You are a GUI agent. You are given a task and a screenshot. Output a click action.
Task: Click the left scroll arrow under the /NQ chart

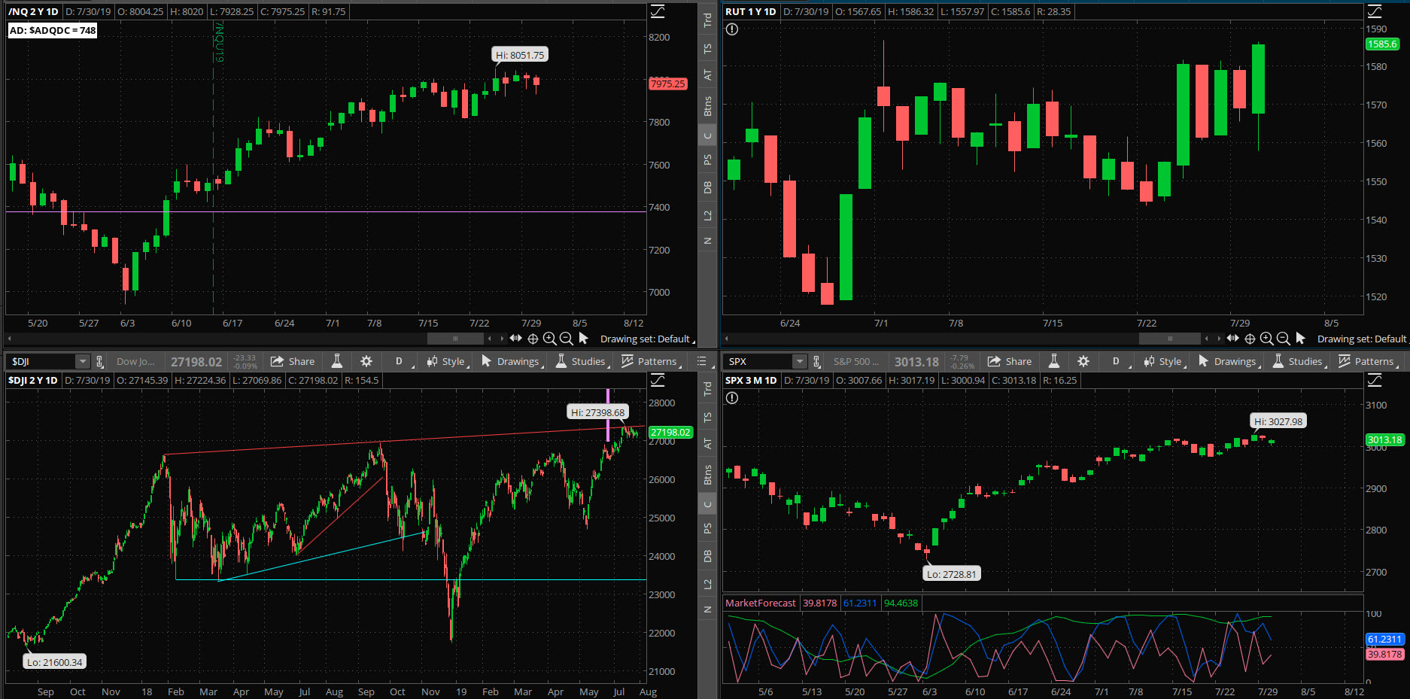coord(9,339)
